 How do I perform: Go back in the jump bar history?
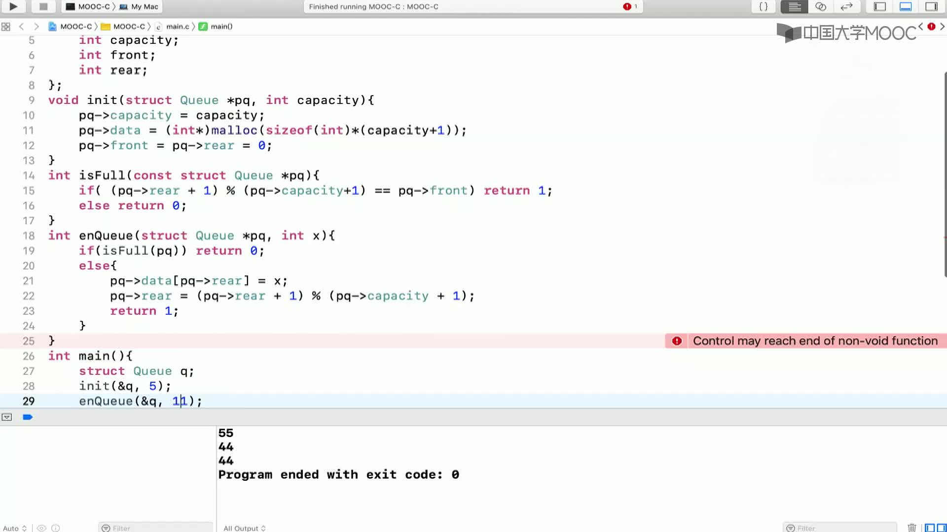click(x=21, y=27)
